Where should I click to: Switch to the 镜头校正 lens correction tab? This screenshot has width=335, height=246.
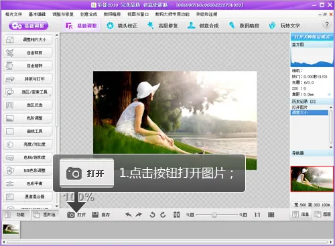click(122, 26)
